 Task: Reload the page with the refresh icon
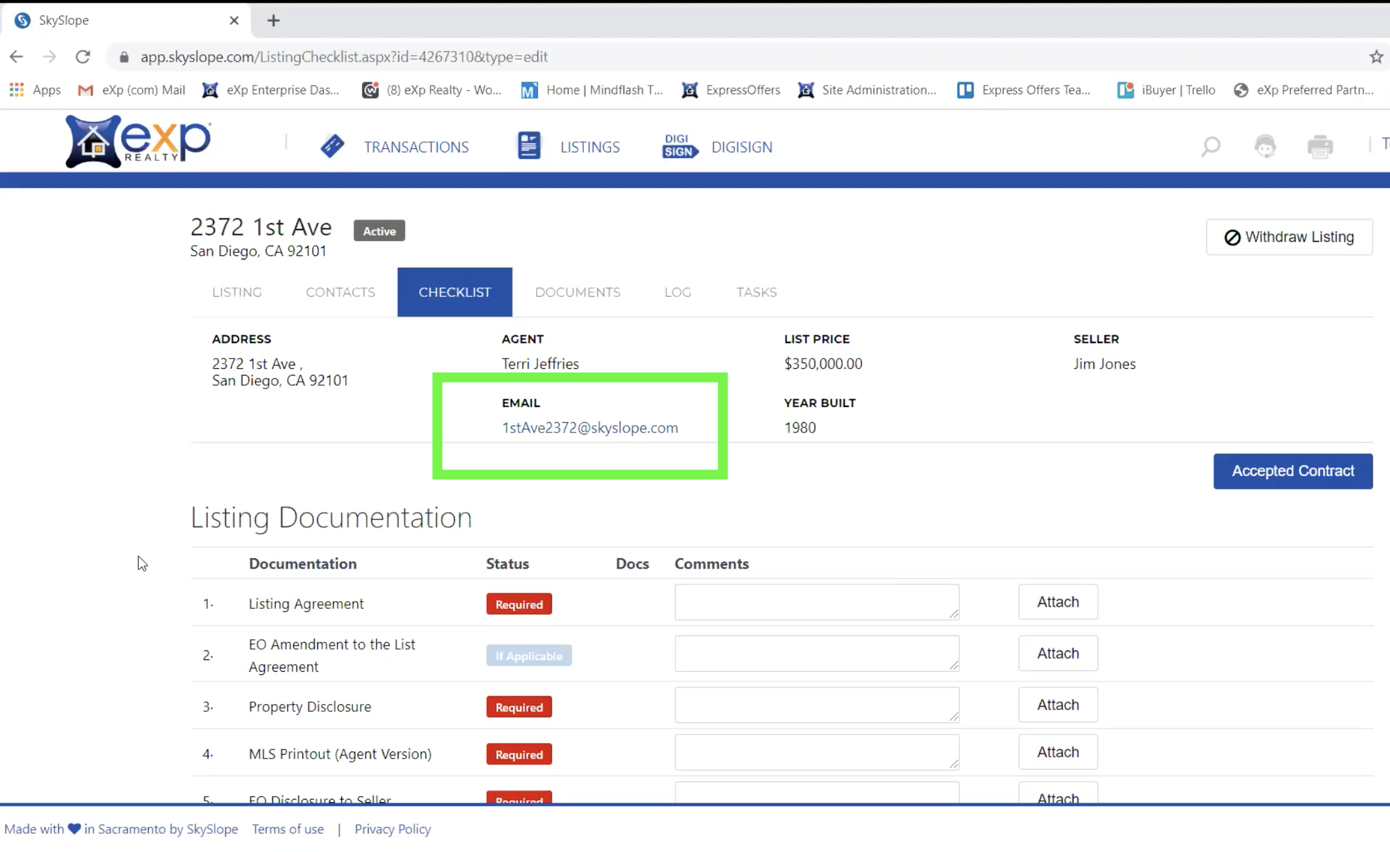tap(82, 57)
